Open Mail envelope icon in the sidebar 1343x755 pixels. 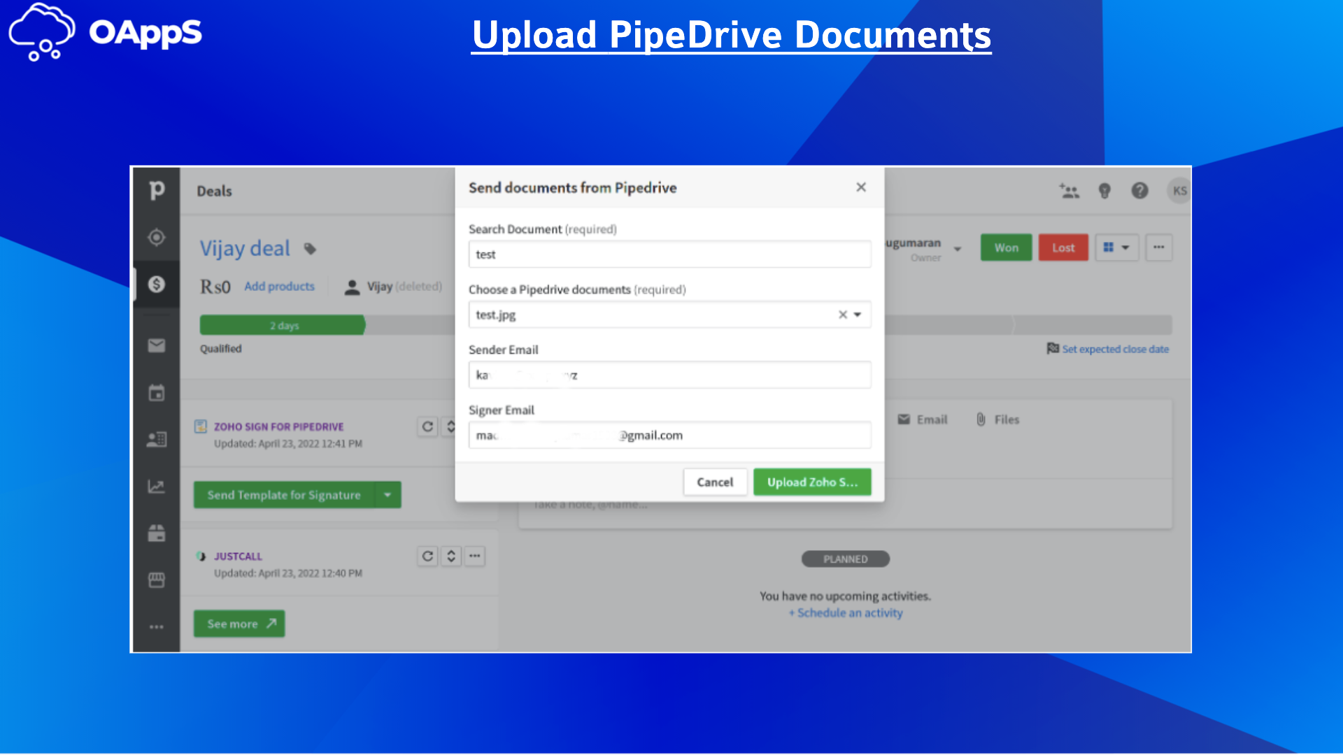(x=157, y=345)
